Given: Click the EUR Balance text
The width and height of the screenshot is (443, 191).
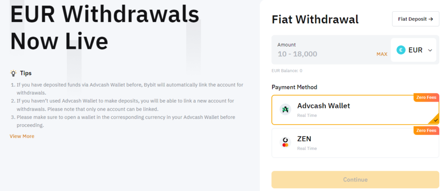Looking at the screenshot, I should [x=287, y=71].
